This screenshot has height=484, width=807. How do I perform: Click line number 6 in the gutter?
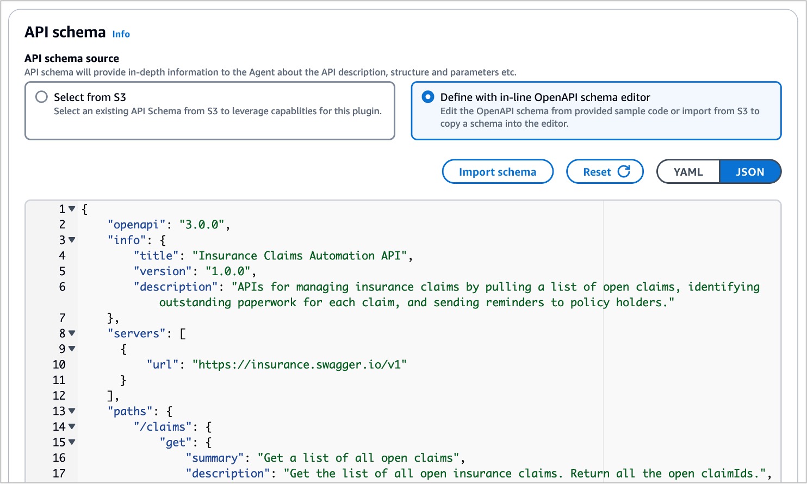(62, 287)
